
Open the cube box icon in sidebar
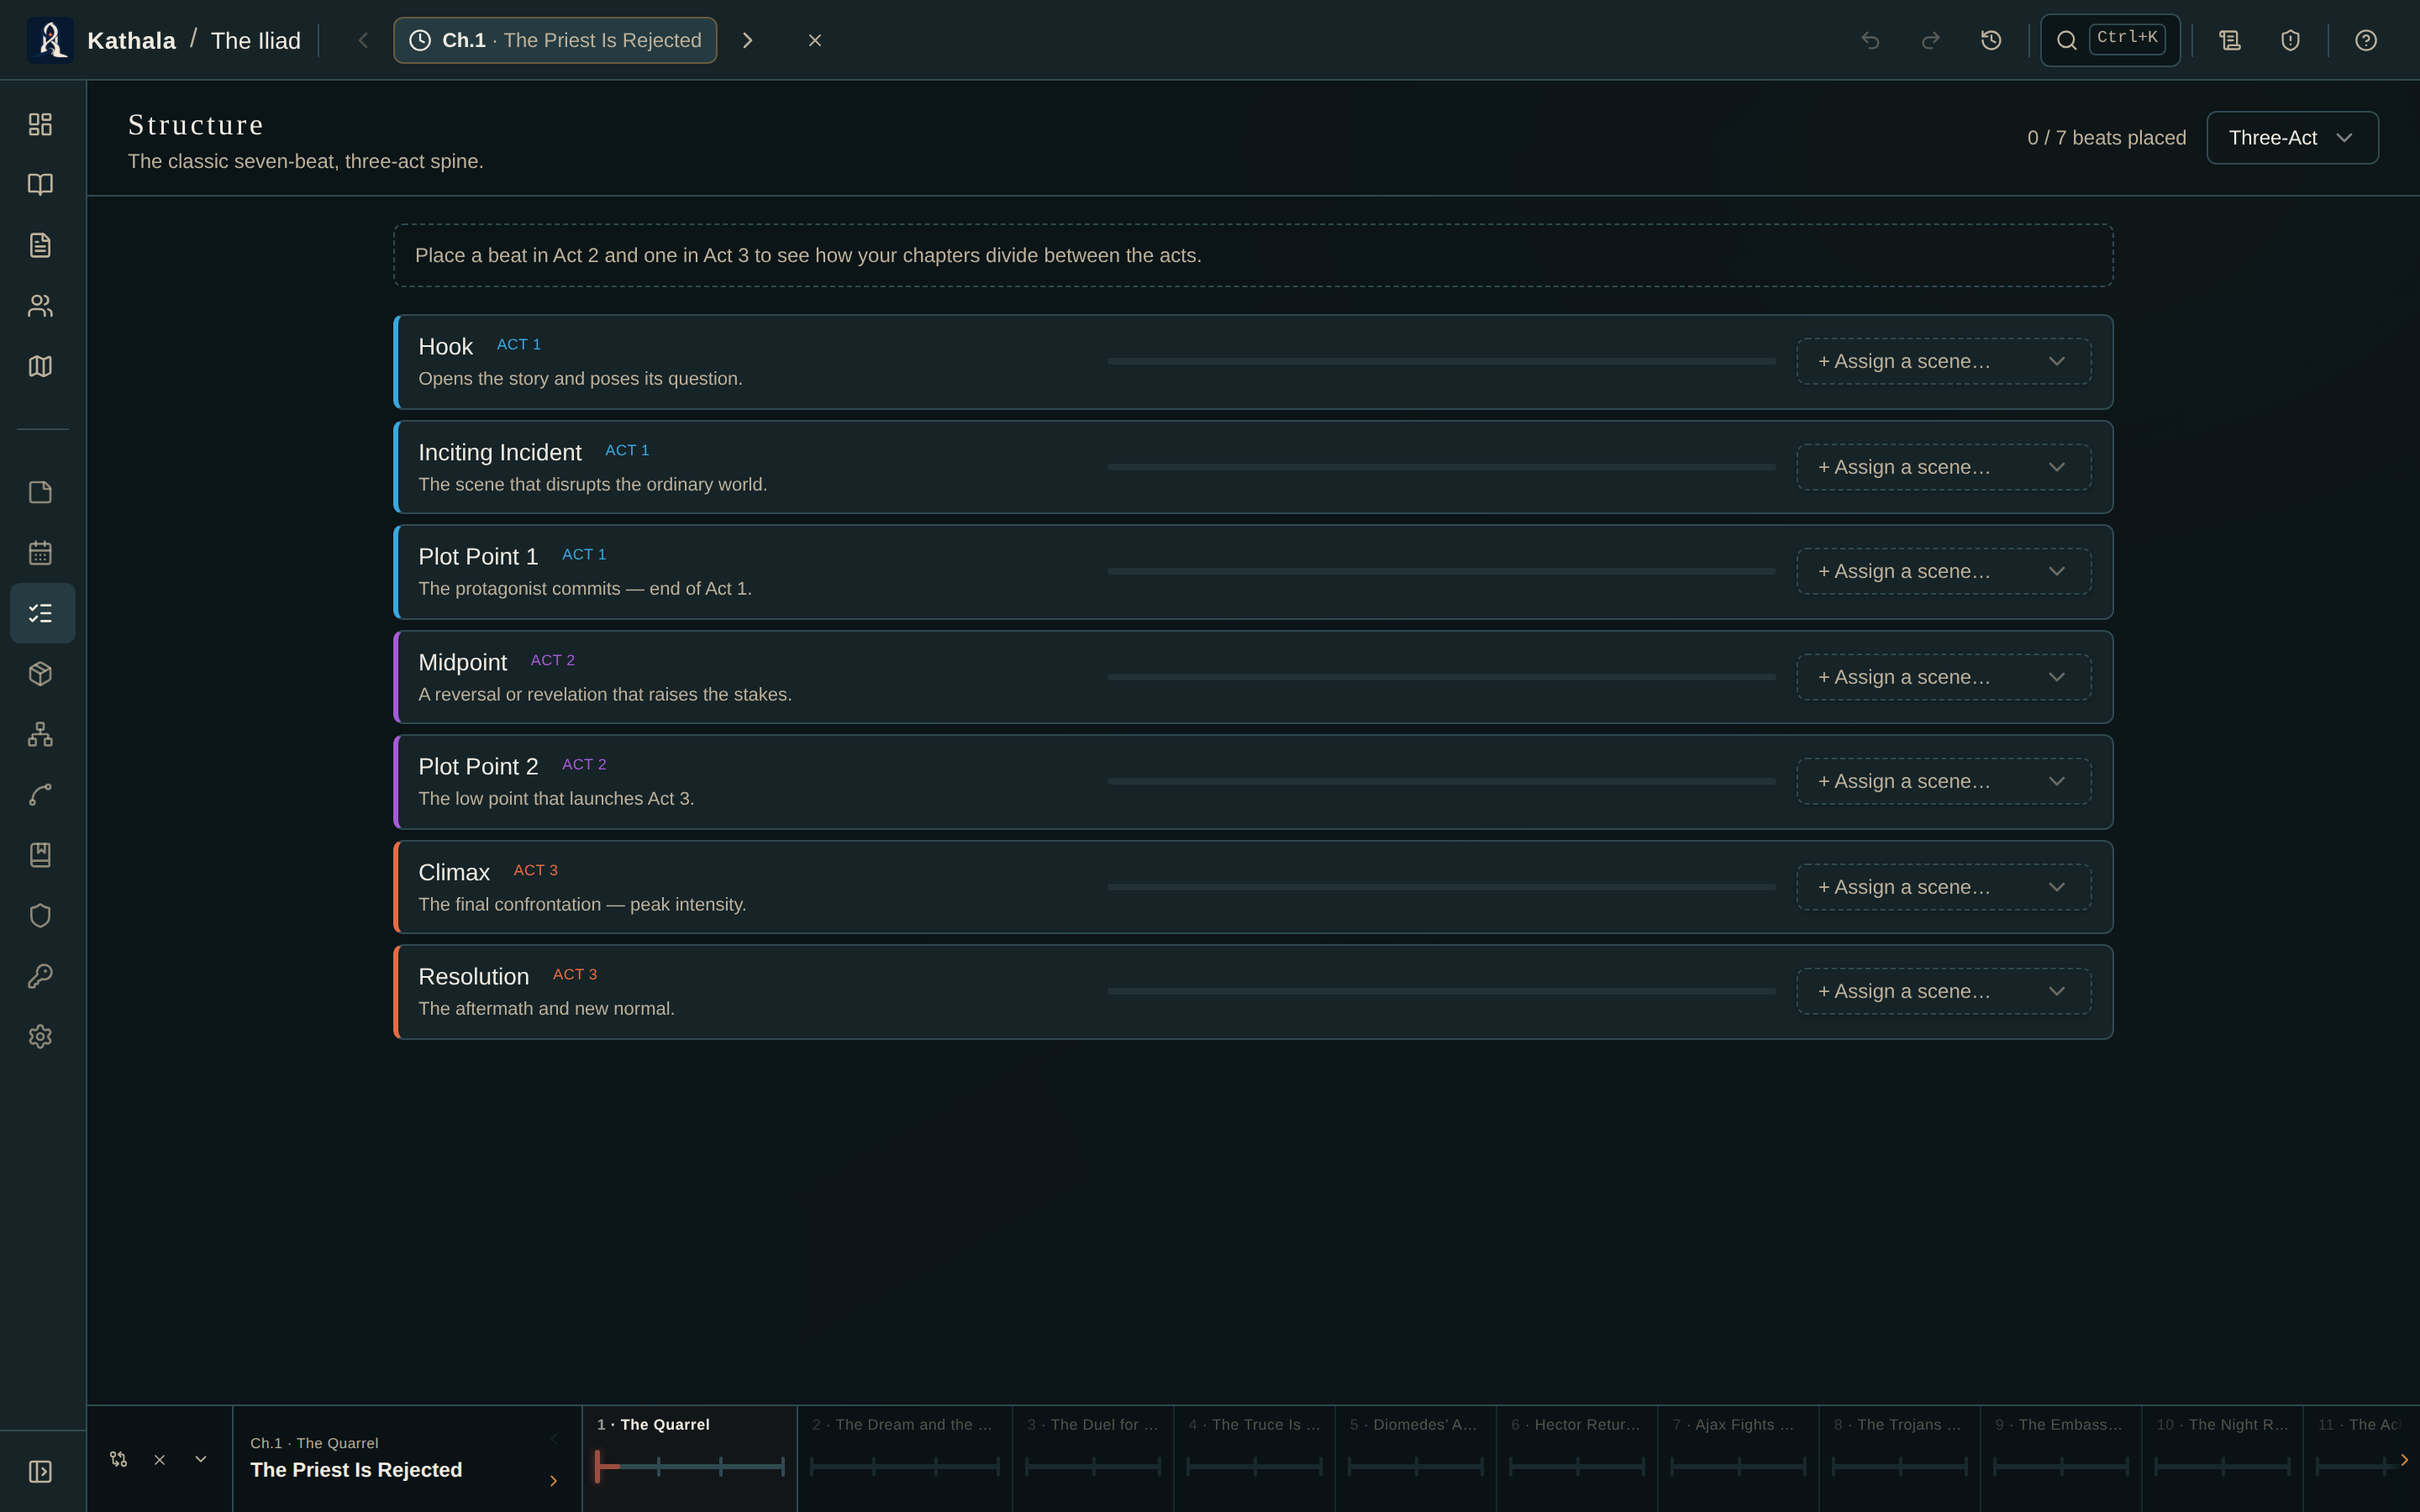pos(40,674)
